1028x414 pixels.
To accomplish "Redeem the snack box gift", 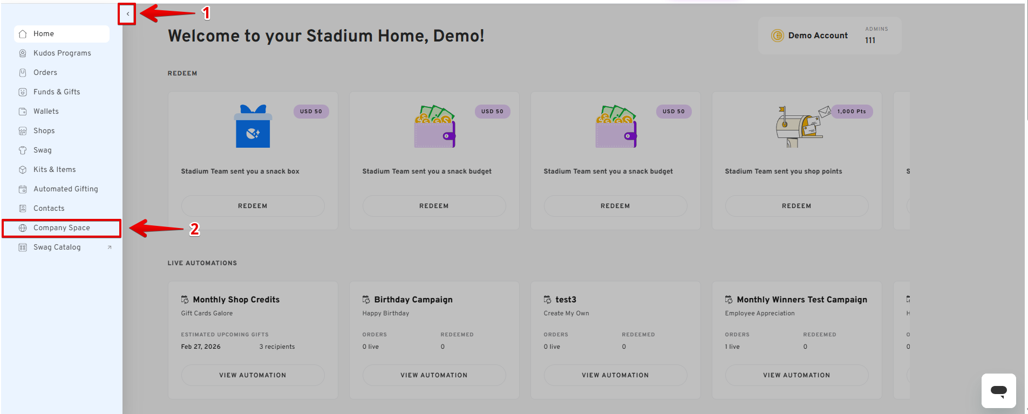I will click(253, 206).
